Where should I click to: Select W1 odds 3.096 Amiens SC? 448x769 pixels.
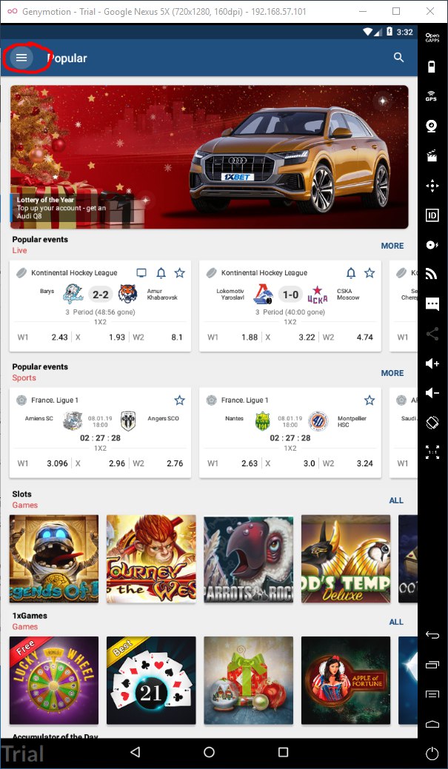(43, 463)
